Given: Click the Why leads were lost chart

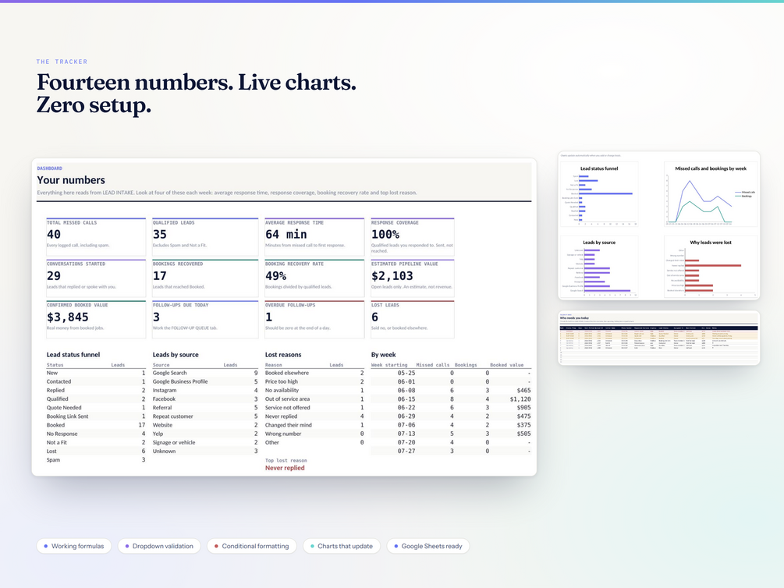Looking at the screenshot, I should point(711,267).
